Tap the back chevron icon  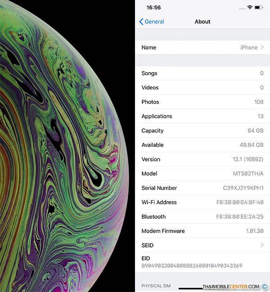coord(141,22)
